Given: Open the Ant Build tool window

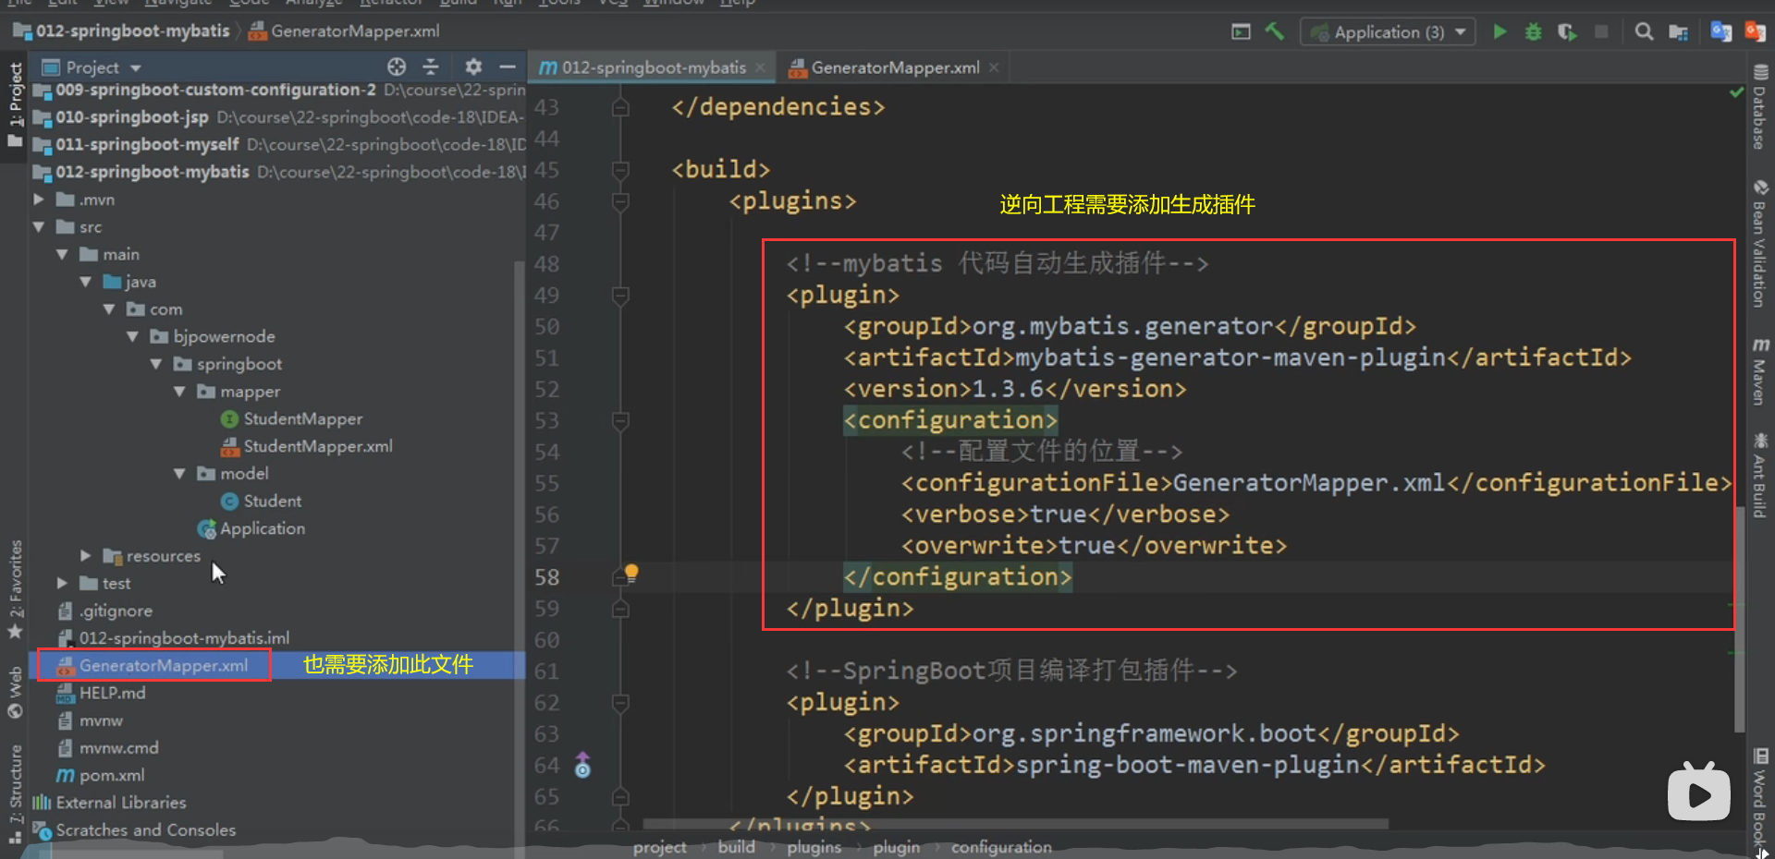Looking at the screenshot, I should tap(1760, 476).
